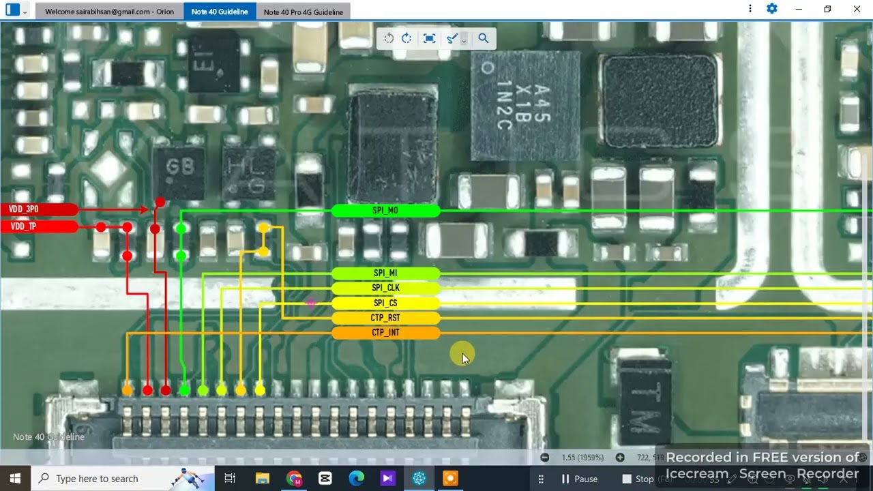
Task: Rotate the board image clockwise
Action: click(x=406, y=38)
